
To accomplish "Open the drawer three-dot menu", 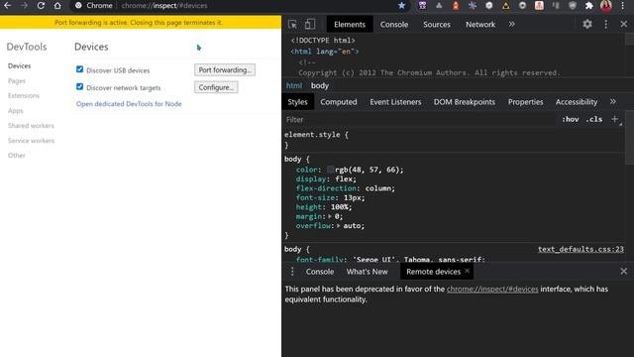I will click(x=292, y=272).
